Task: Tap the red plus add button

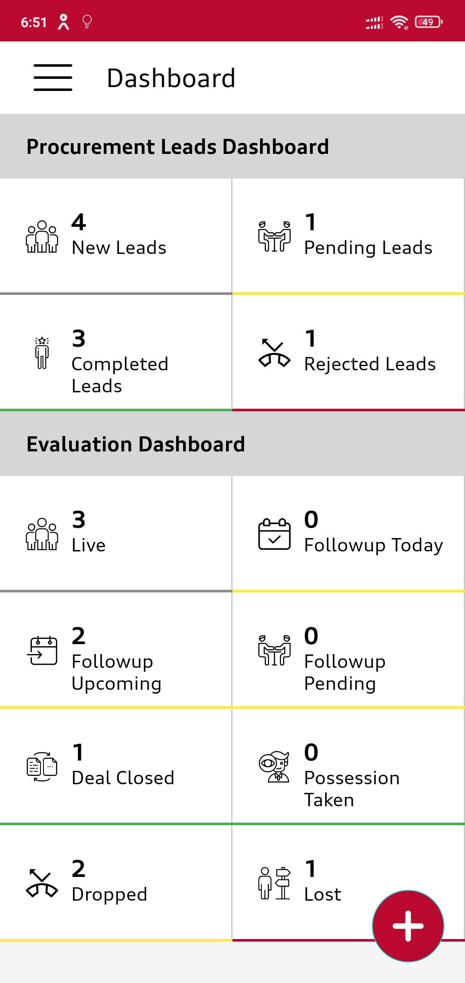Action: point(408,926)
